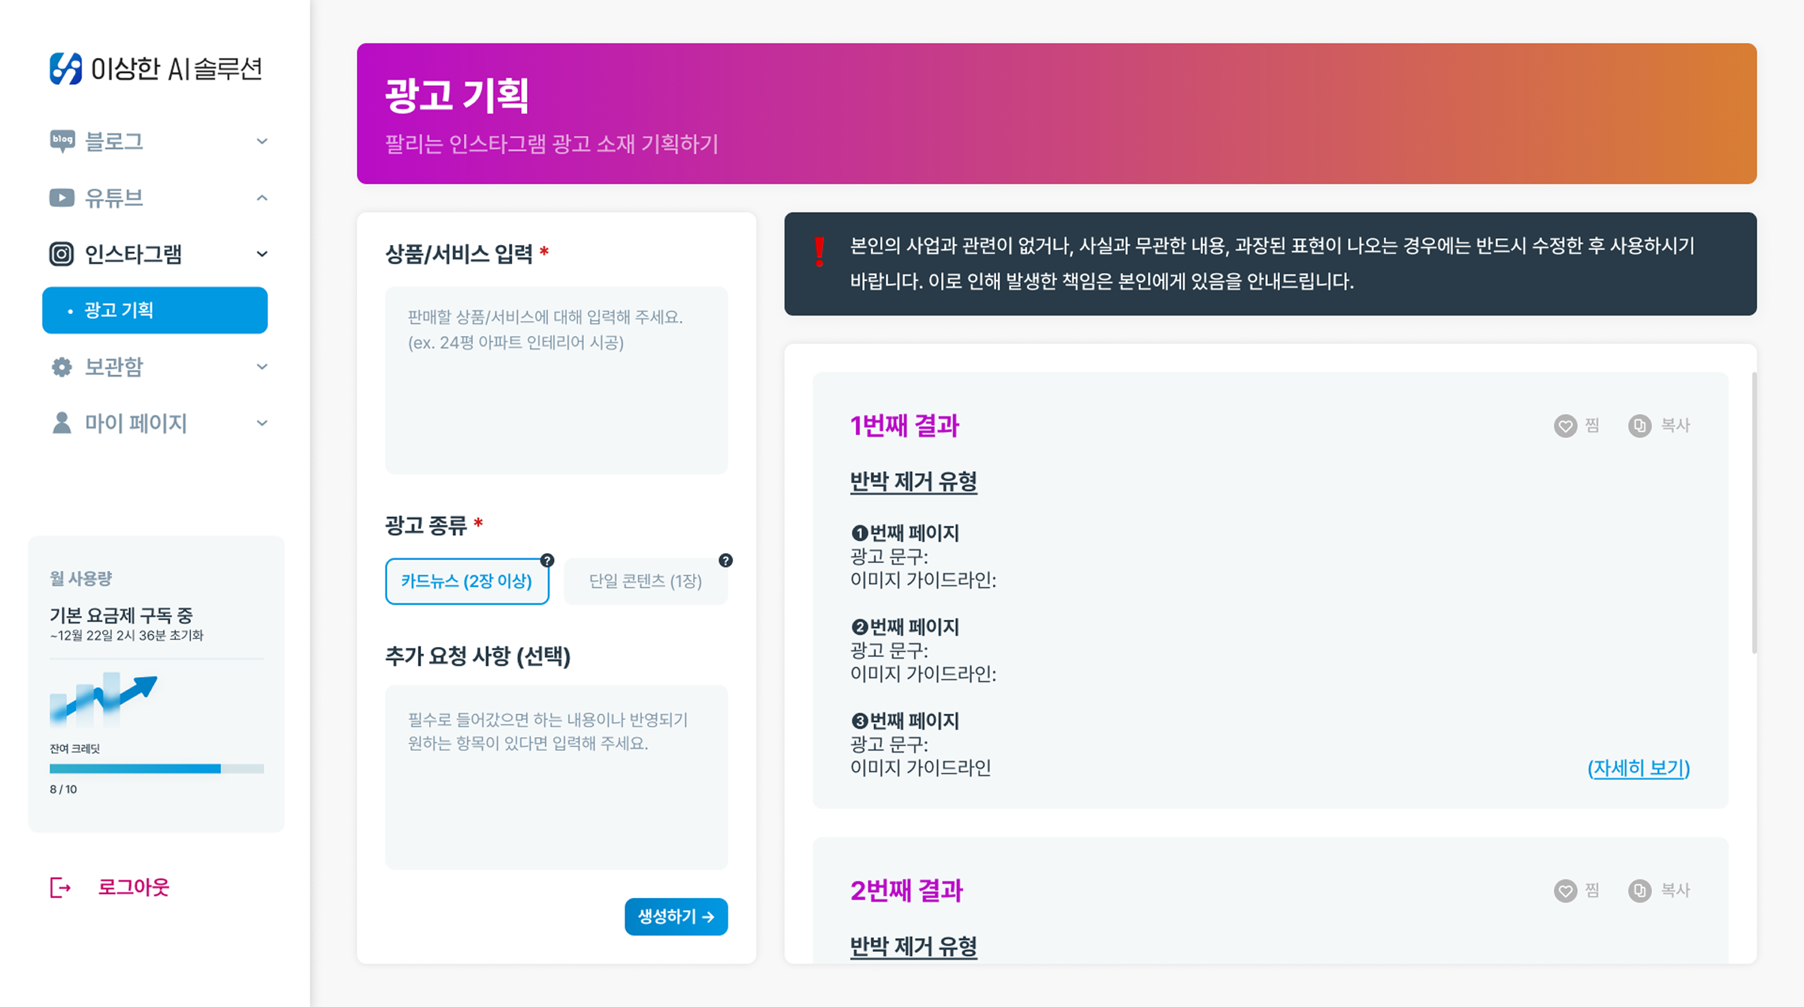Click the 로그아웃 exit icon

click(x=60, y=888)
